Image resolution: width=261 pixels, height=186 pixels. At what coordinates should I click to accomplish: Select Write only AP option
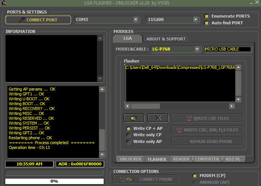point(128,142)
